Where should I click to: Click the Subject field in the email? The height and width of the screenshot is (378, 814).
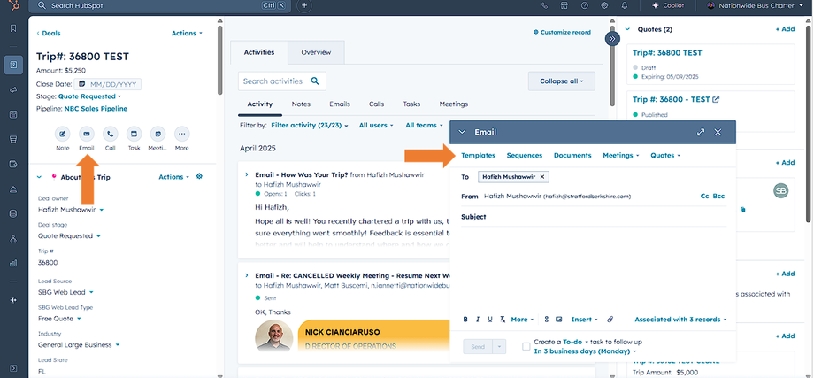pyautogui.click(x=594, y=217)
